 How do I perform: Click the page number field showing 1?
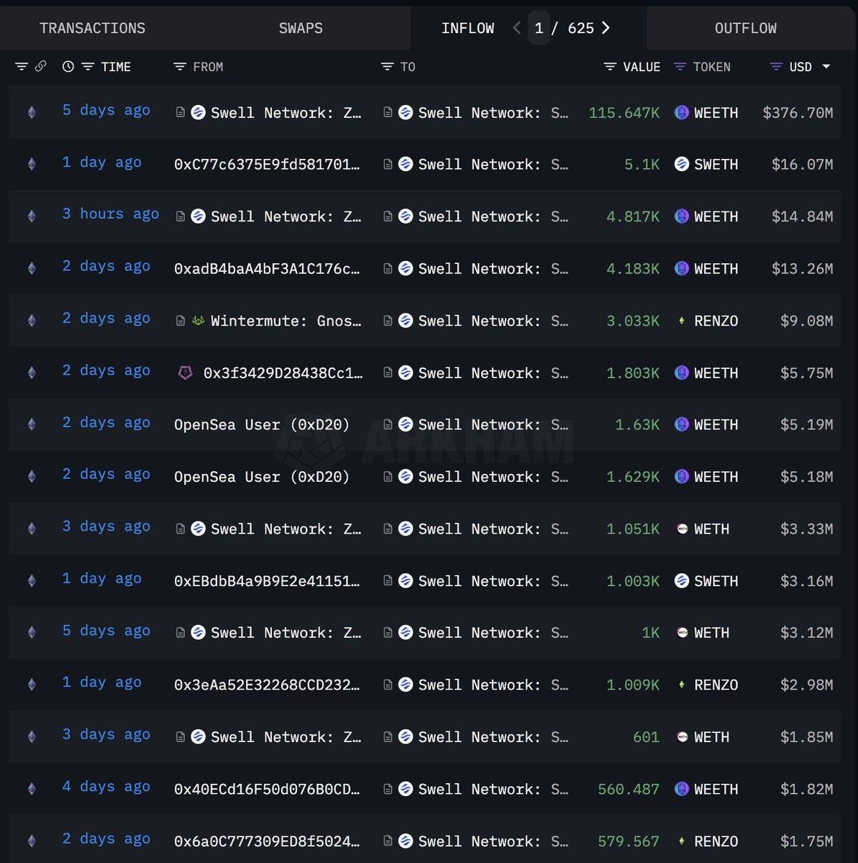click(539, 28)
